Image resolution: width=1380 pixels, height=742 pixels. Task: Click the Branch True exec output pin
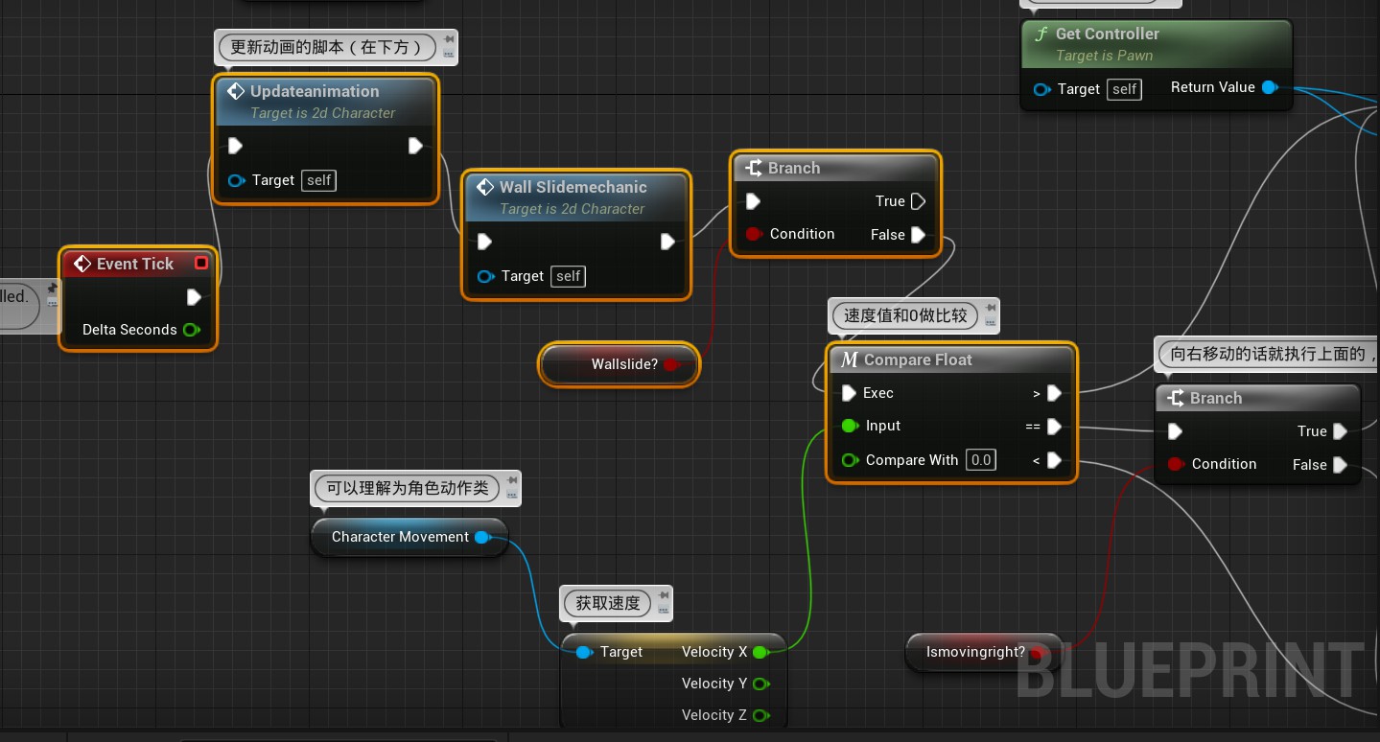pos(918,201)
